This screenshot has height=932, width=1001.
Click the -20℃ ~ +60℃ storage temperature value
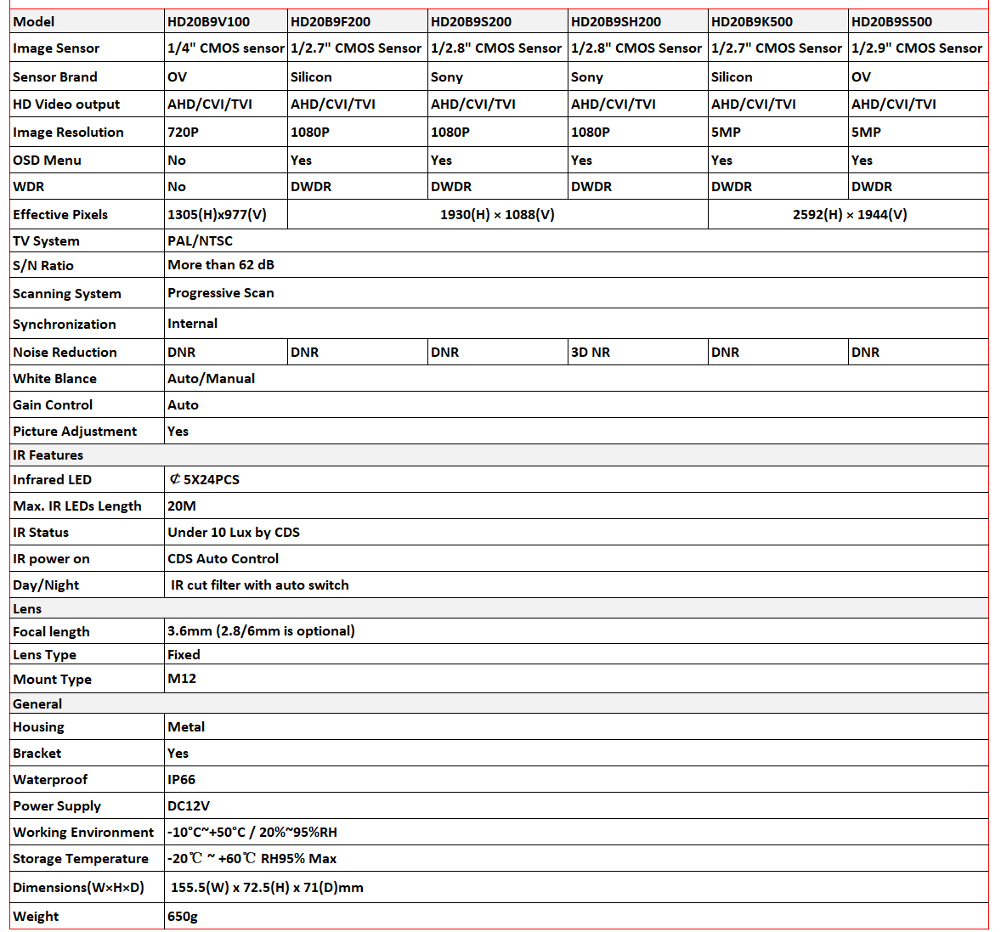(252, 859)
